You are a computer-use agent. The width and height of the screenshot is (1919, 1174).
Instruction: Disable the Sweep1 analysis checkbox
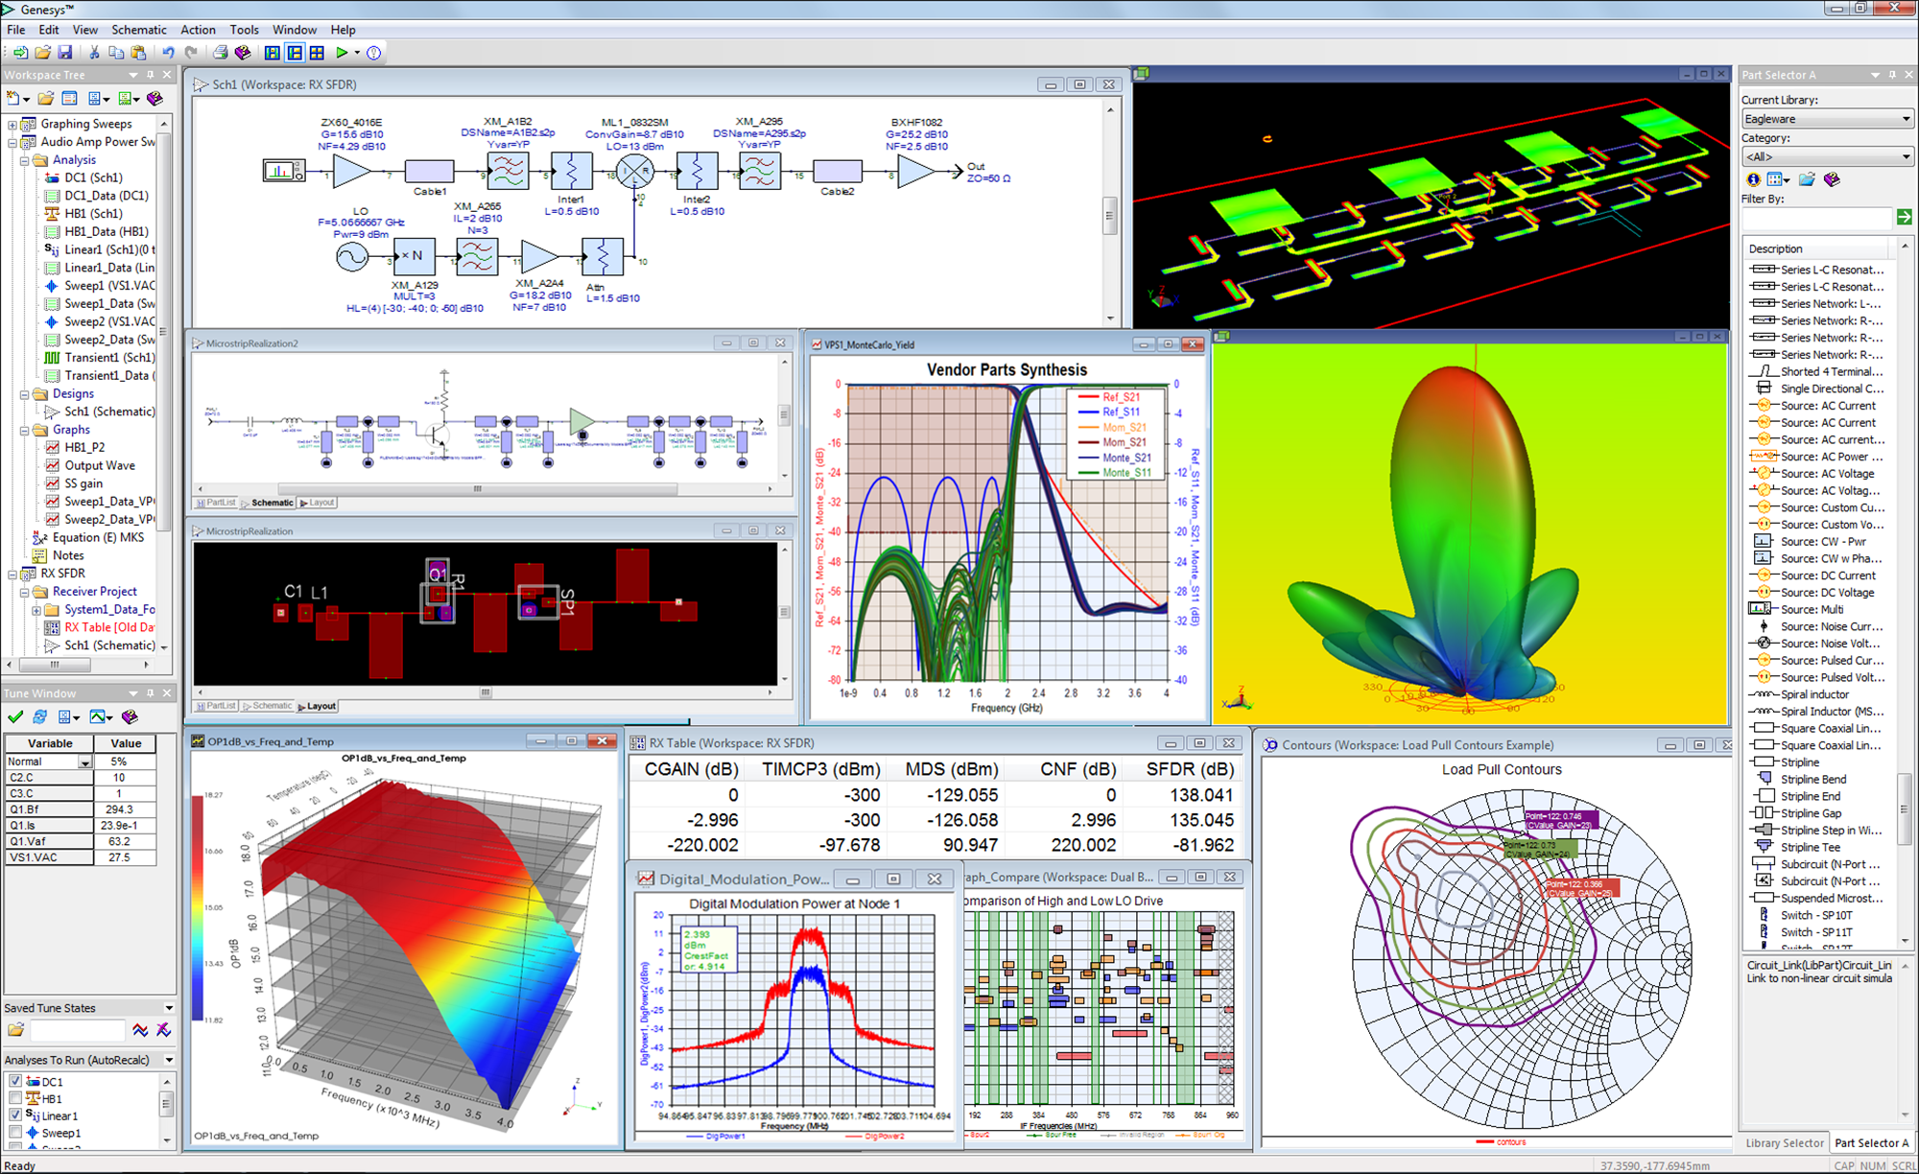(x=16, y=1133)
